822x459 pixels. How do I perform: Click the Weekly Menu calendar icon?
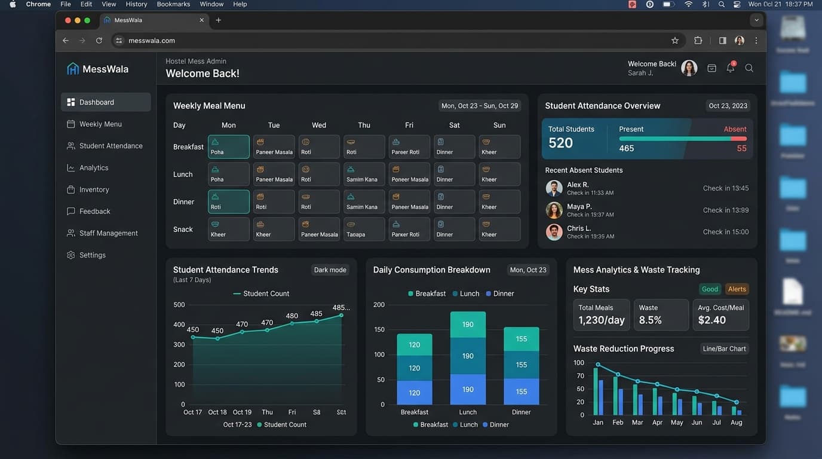tap(71, 124)
